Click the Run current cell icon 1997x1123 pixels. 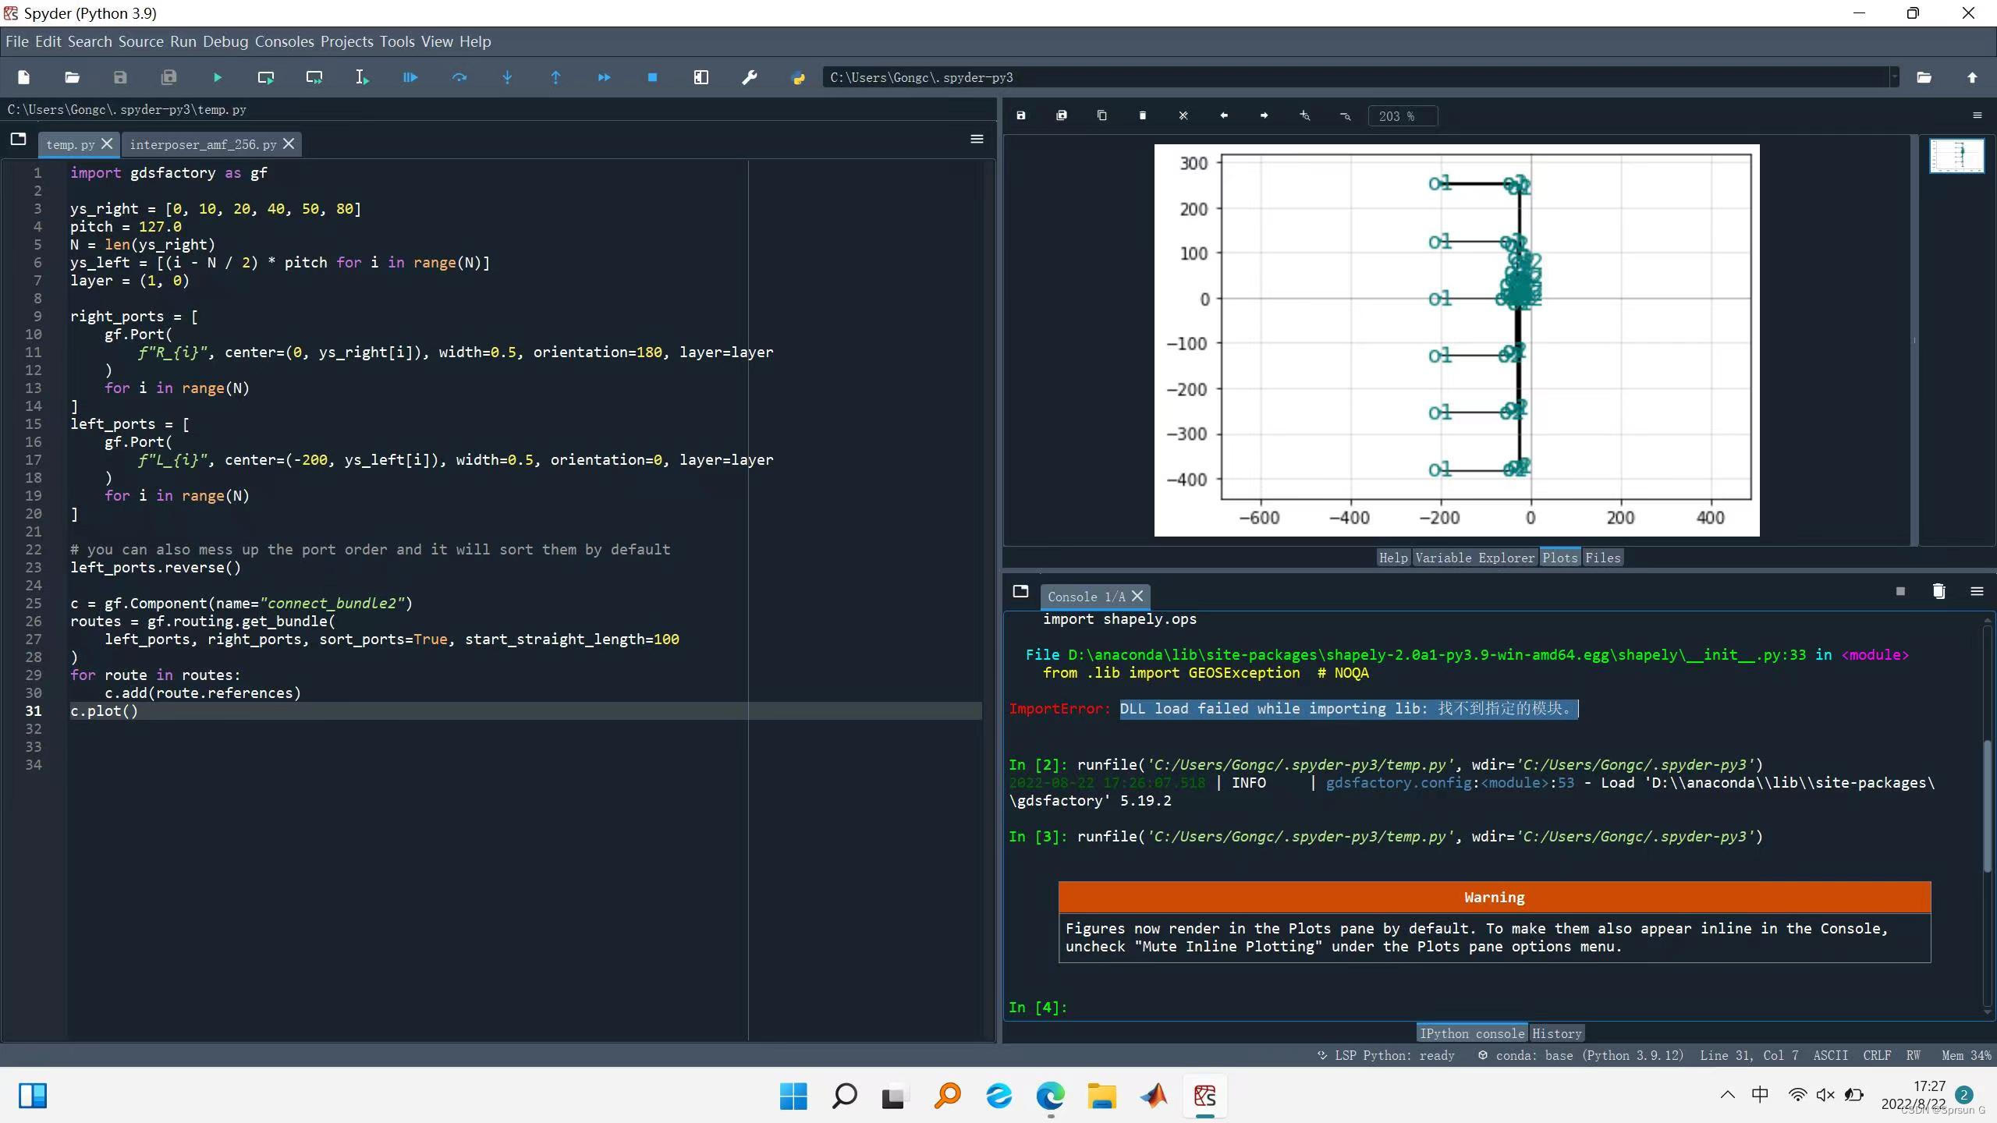[x=265, y=77]
